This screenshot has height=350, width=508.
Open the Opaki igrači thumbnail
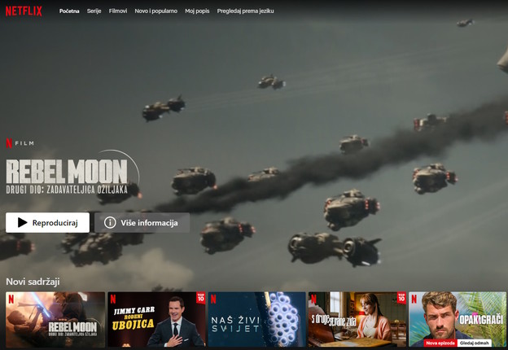(458, 320)
